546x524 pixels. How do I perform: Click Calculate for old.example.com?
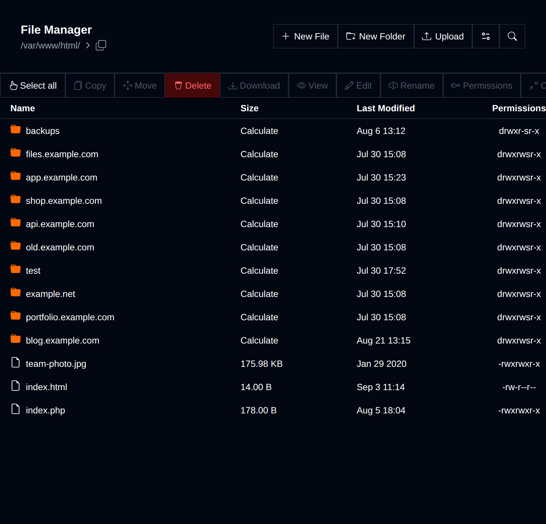coord(259,247)
